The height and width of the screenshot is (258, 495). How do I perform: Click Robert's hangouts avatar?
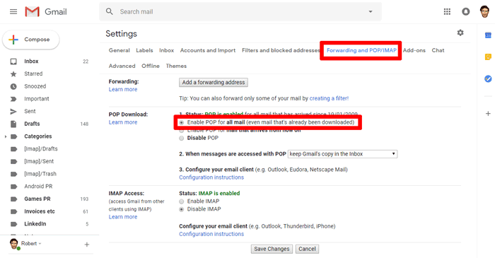(14, 244)
